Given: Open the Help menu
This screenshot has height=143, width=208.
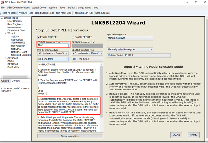Looking at the screenshot, I should (x=96, y=8).
